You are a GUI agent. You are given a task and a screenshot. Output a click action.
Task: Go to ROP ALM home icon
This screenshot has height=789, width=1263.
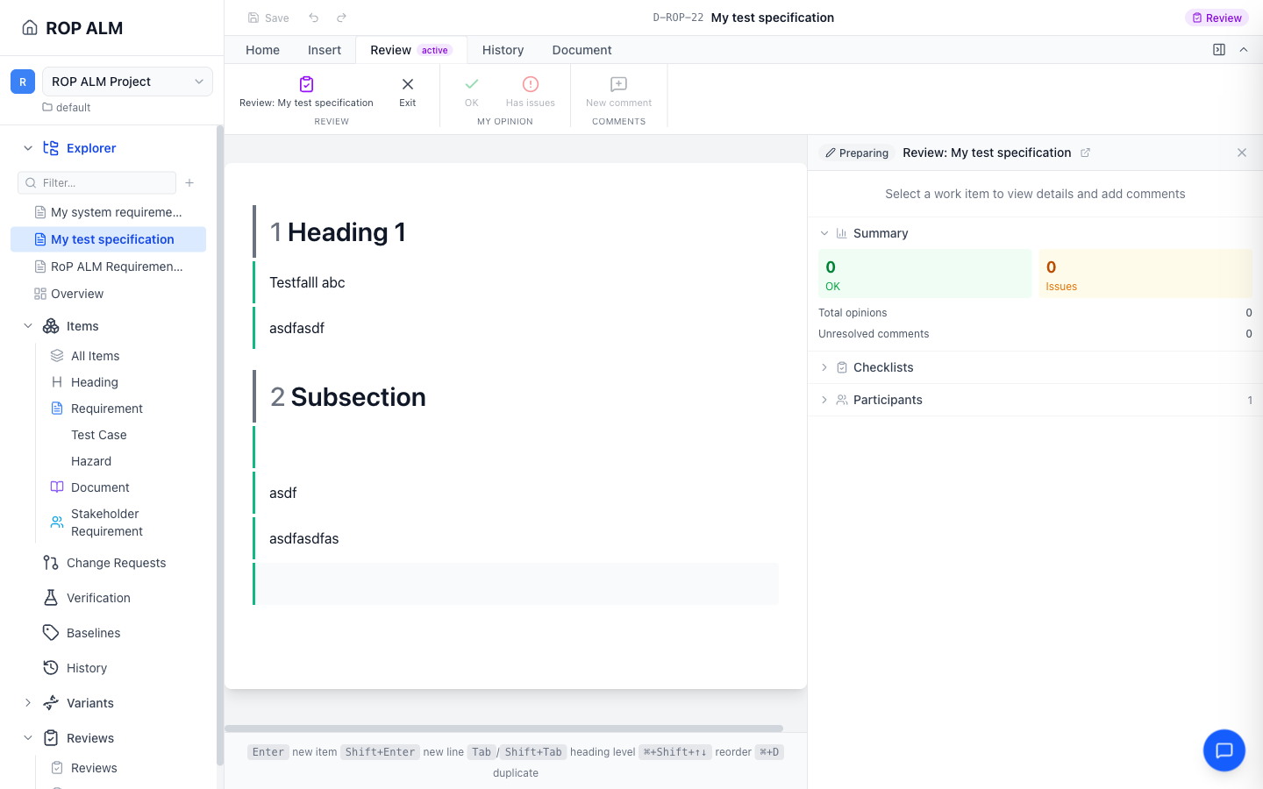(30, 28)
